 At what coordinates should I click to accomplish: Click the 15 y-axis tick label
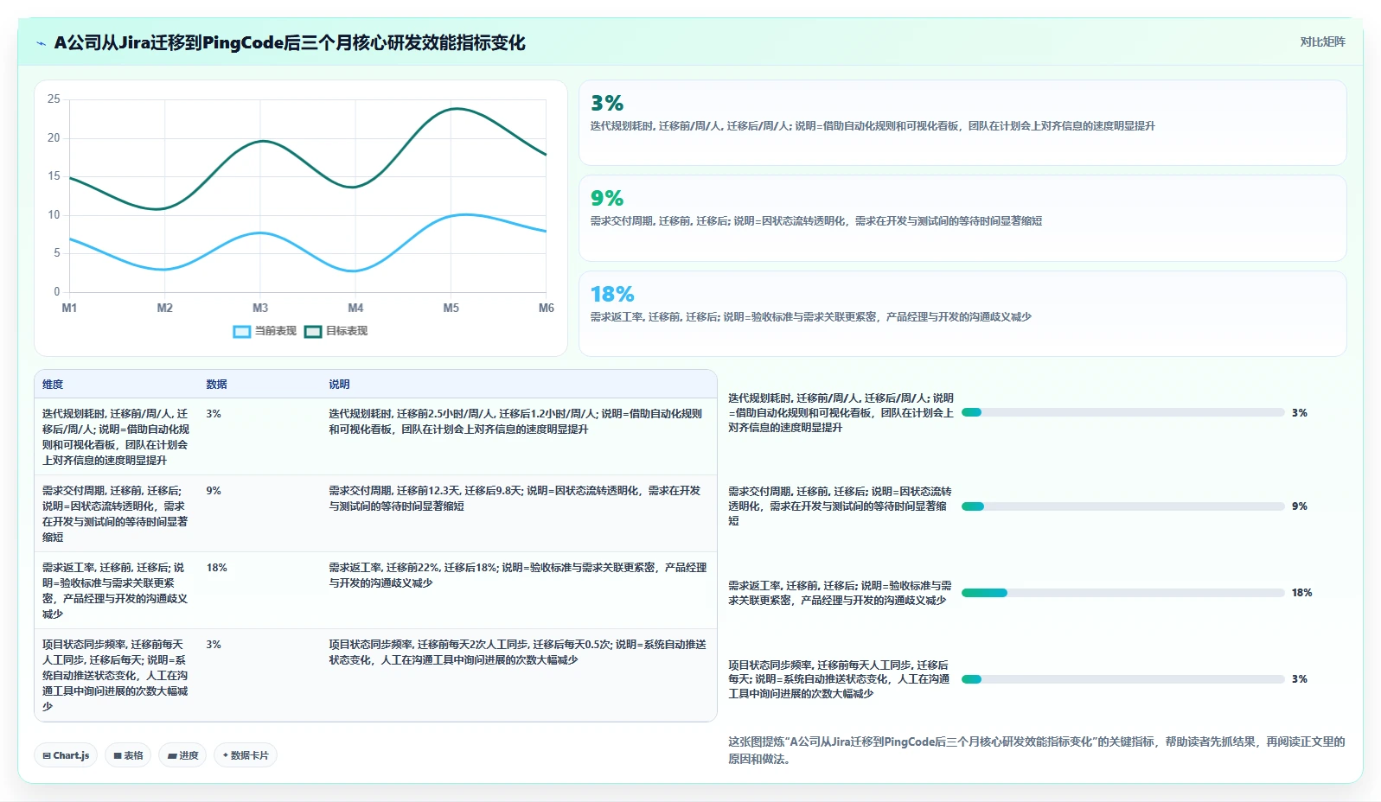(x=54, y=176)
